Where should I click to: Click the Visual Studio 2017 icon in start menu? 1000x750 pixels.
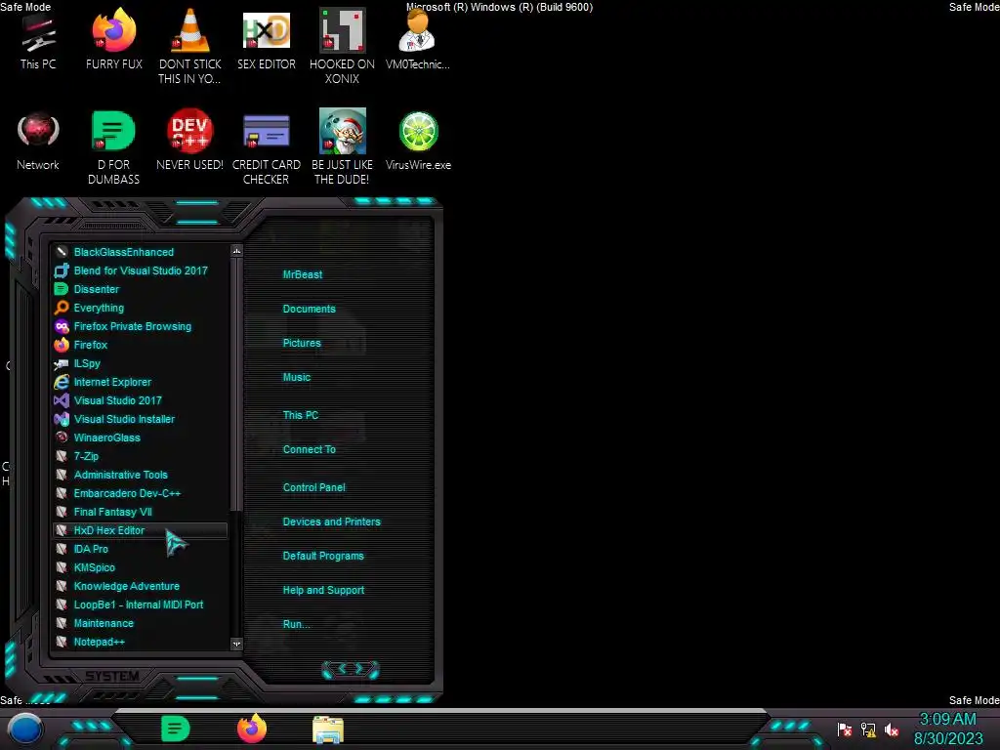pos(62,399)
